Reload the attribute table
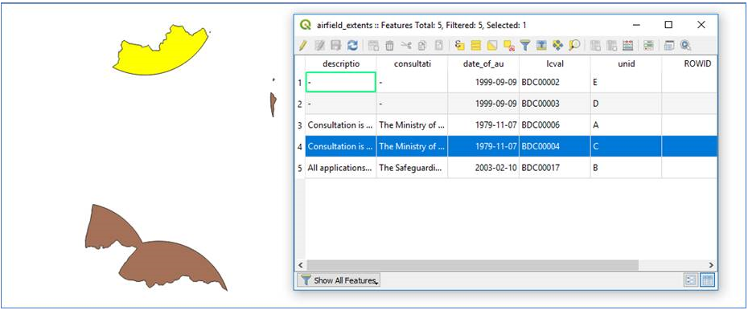 pos(352,45)
